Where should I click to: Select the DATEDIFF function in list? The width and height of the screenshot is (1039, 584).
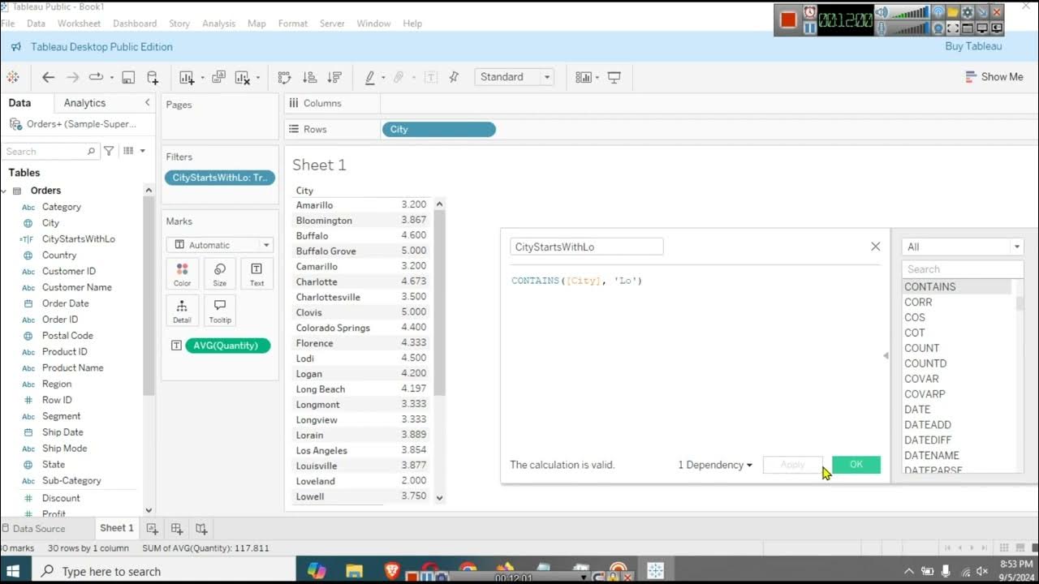point(928,440)
